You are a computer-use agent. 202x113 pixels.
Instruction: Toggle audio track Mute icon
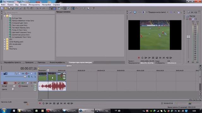click(27, 83)
